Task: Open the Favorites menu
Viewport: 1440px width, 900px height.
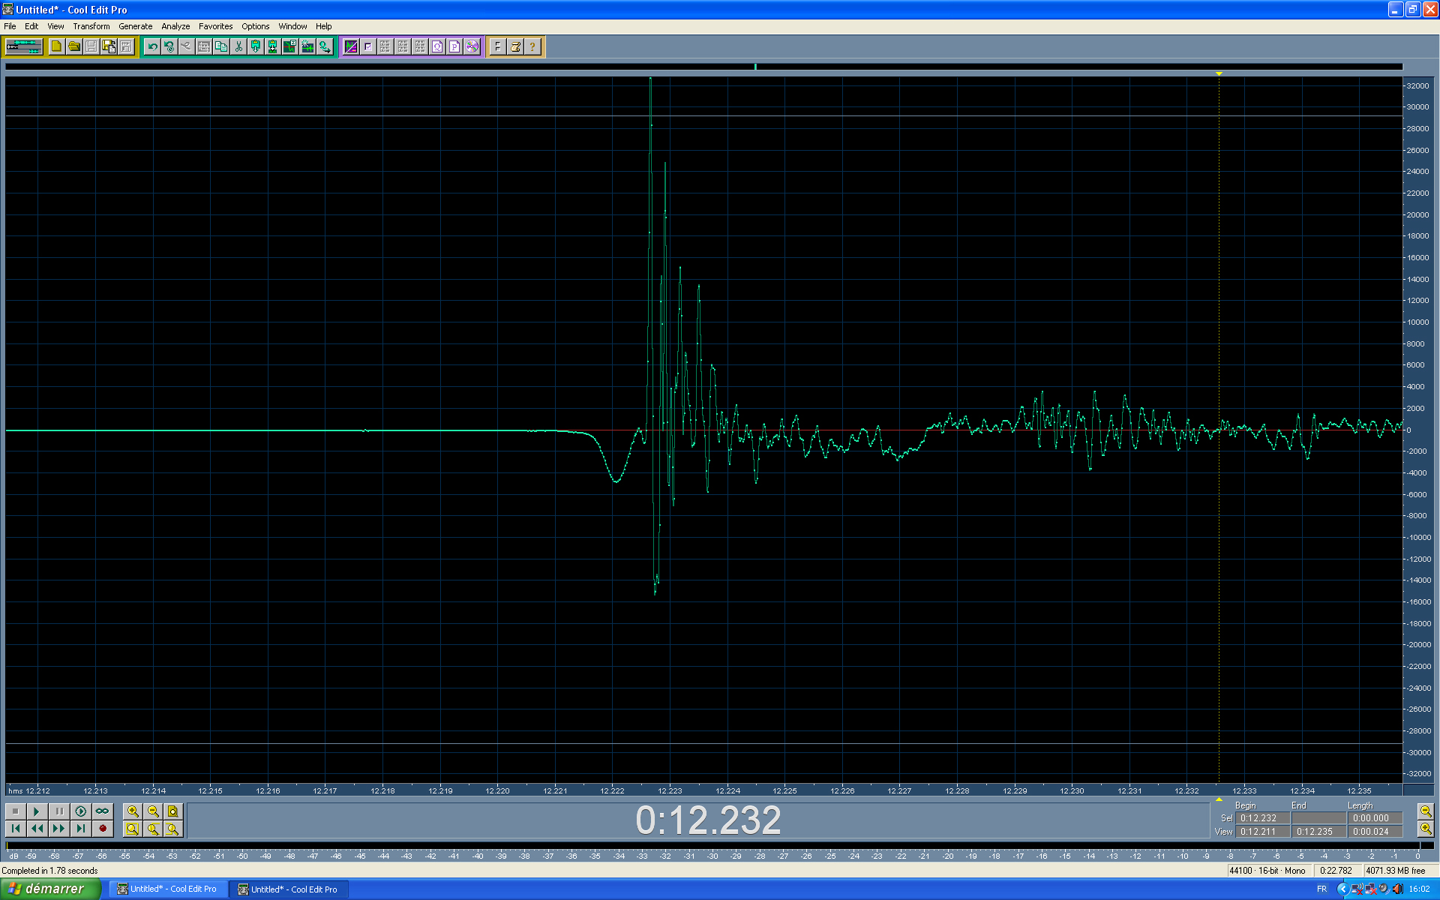Action: [x=216, y=26]
